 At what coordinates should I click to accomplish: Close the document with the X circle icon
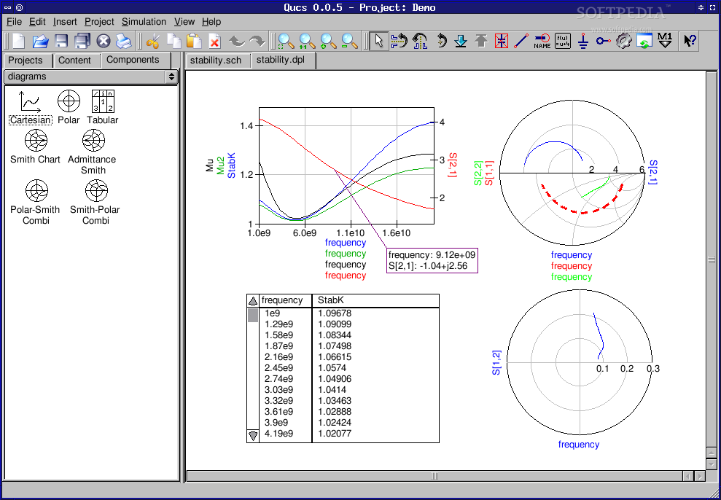tap(104, 41)
